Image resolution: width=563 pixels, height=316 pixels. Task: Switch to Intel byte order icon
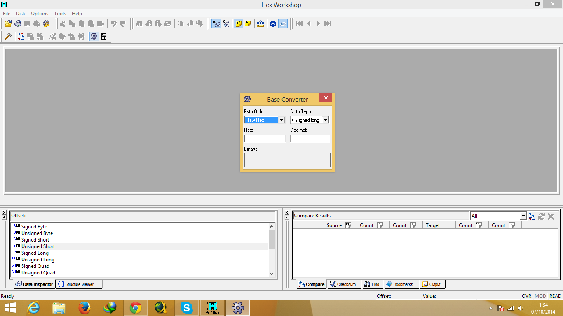coord(283,23)
